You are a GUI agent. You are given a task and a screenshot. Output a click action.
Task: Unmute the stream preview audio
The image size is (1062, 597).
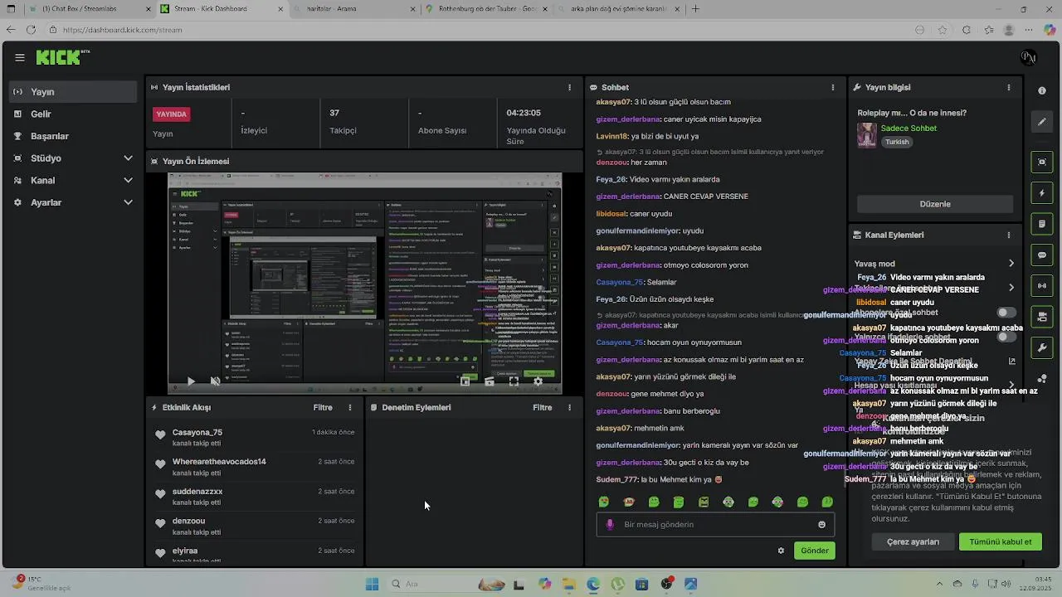(x=215, y=381)
